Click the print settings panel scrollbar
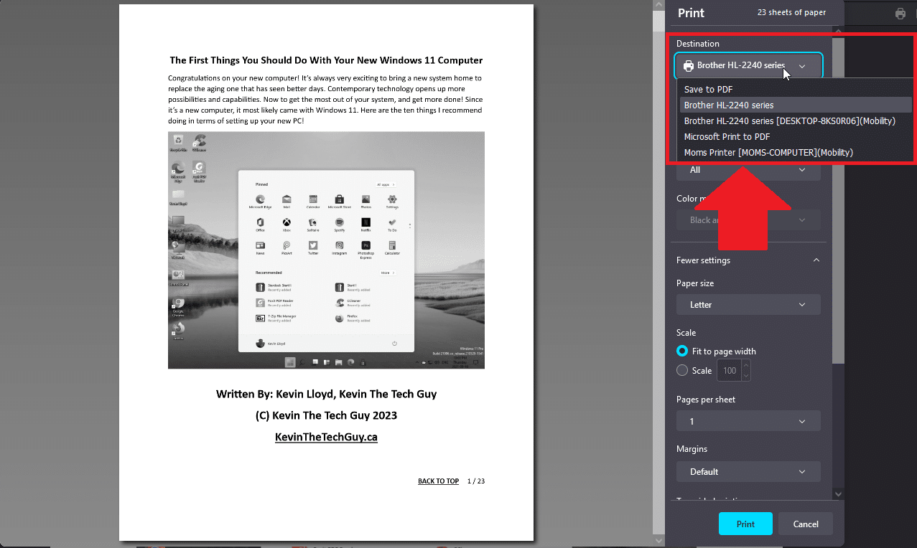This screenshot has height=548, width=917. pos(838,201)
